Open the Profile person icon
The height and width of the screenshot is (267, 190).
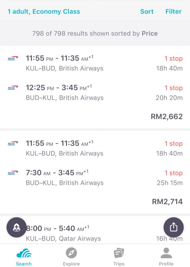pos(166,253)
